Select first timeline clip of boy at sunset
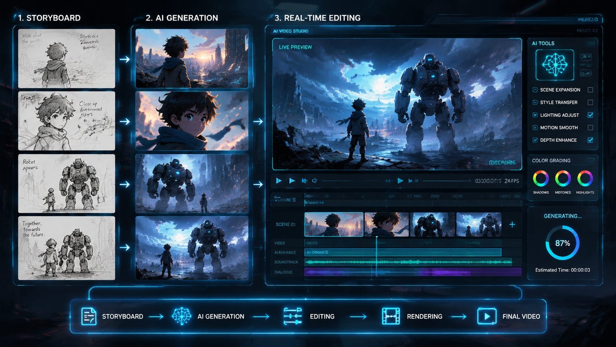Viewport: 616px width, 347px height. click(334, 224)
